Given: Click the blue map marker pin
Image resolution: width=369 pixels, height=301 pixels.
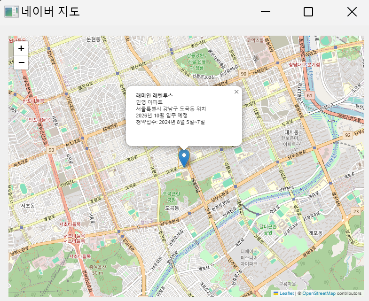Looking at the screenshot, I should pyautogui.click(x=184, y=159).
